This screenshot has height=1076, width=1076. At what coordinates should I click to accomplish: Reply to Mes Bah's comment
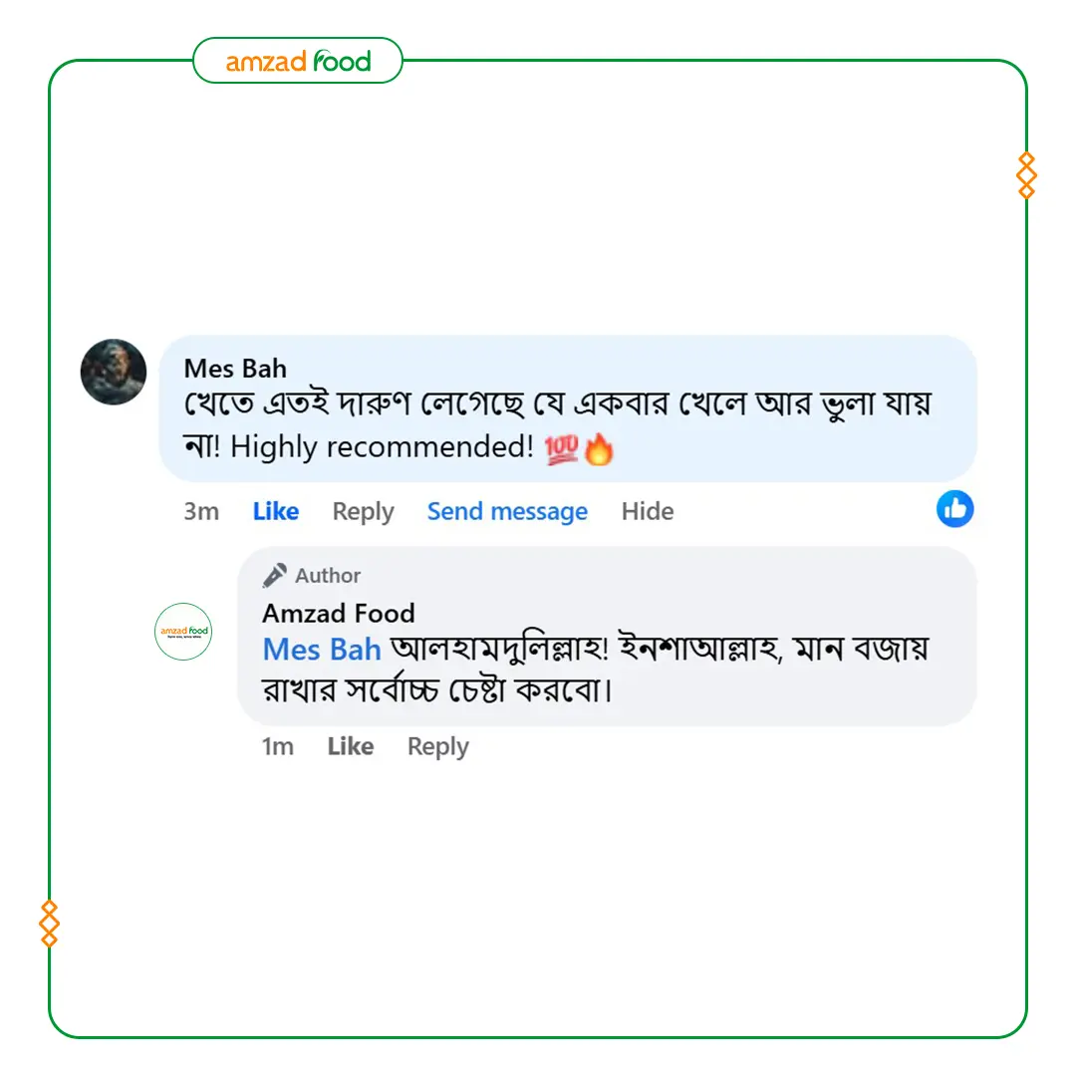click(363, 512)
